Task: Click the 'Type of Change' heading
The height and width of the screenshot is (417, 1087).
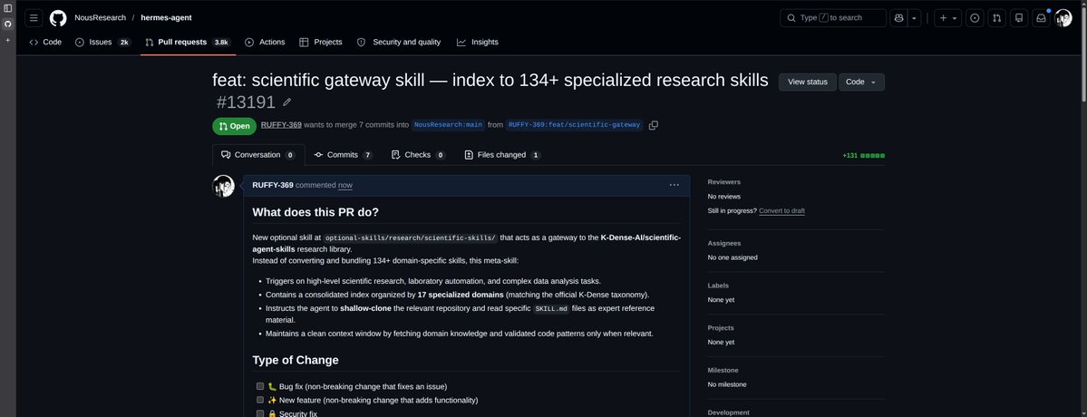Action: point(296,360)
